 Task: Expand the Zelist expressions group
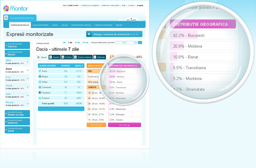coord(17,130)
